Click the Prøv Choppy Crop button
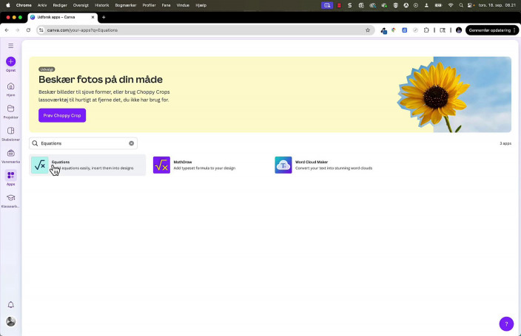 [x=62, y=115]
